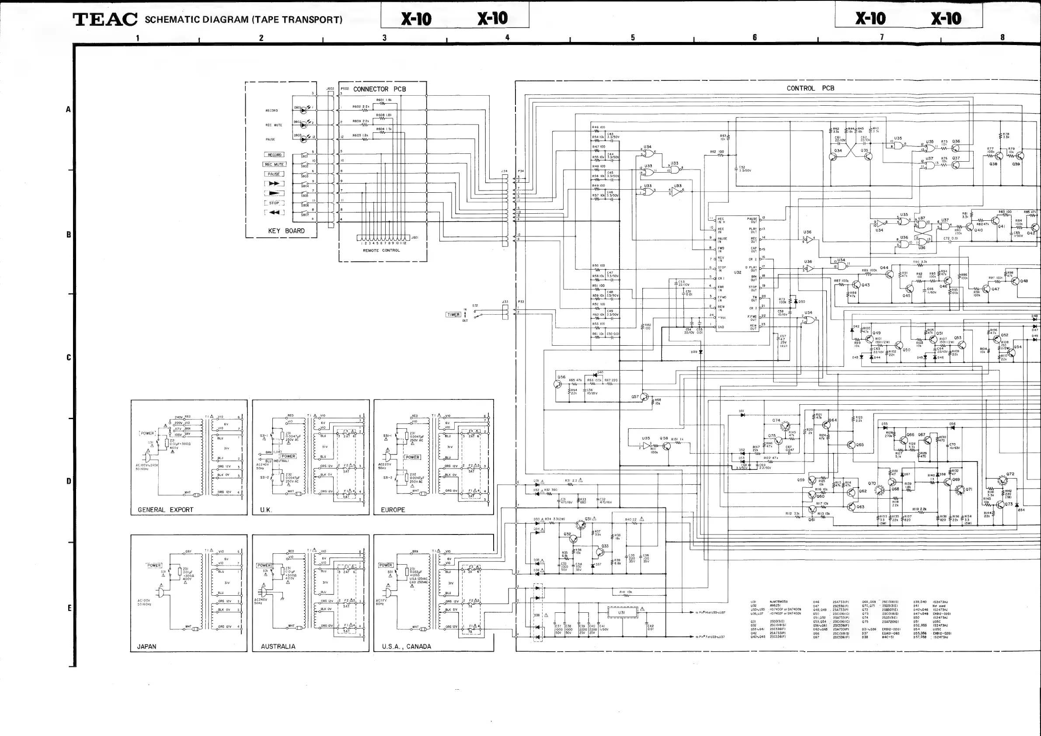Click the U31 regulator box
Screen dimensions: 1041x736
tap(622, 613)
